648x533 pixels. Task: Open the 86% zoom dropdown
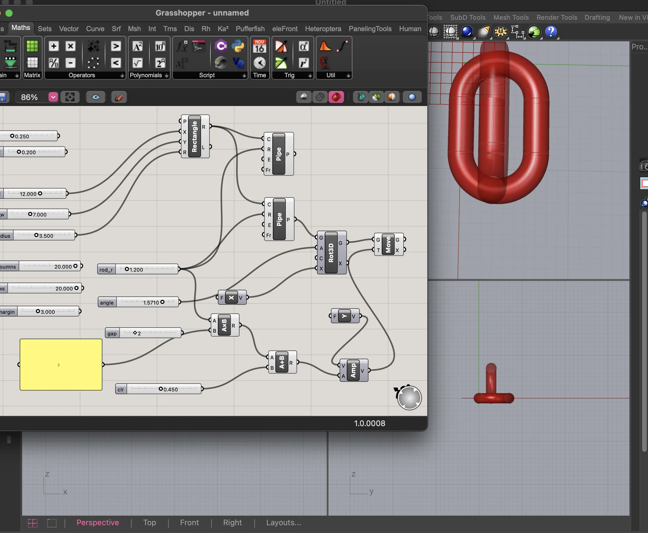click(x=53, y=97)
